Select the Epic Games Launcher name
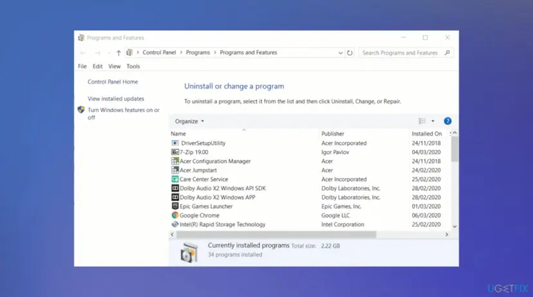Viewport: 533px width, 297px height. coord(206,206)
